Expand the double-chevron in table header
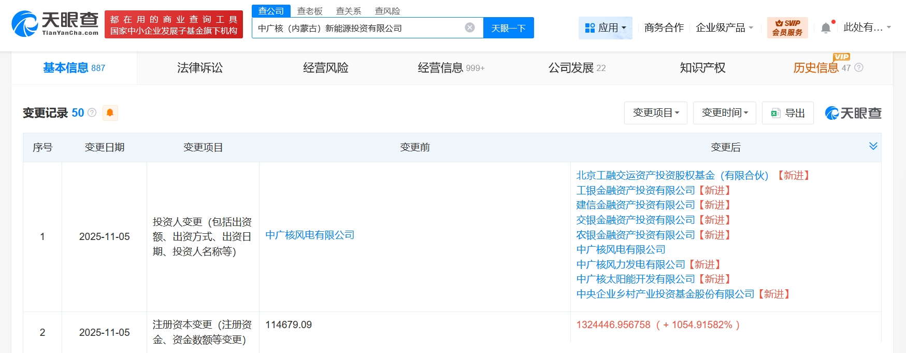 point(873,146)
